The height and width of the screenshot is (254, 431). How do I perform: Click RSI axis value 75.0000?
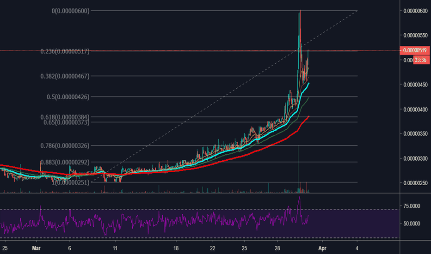click(x=412, y=206)
